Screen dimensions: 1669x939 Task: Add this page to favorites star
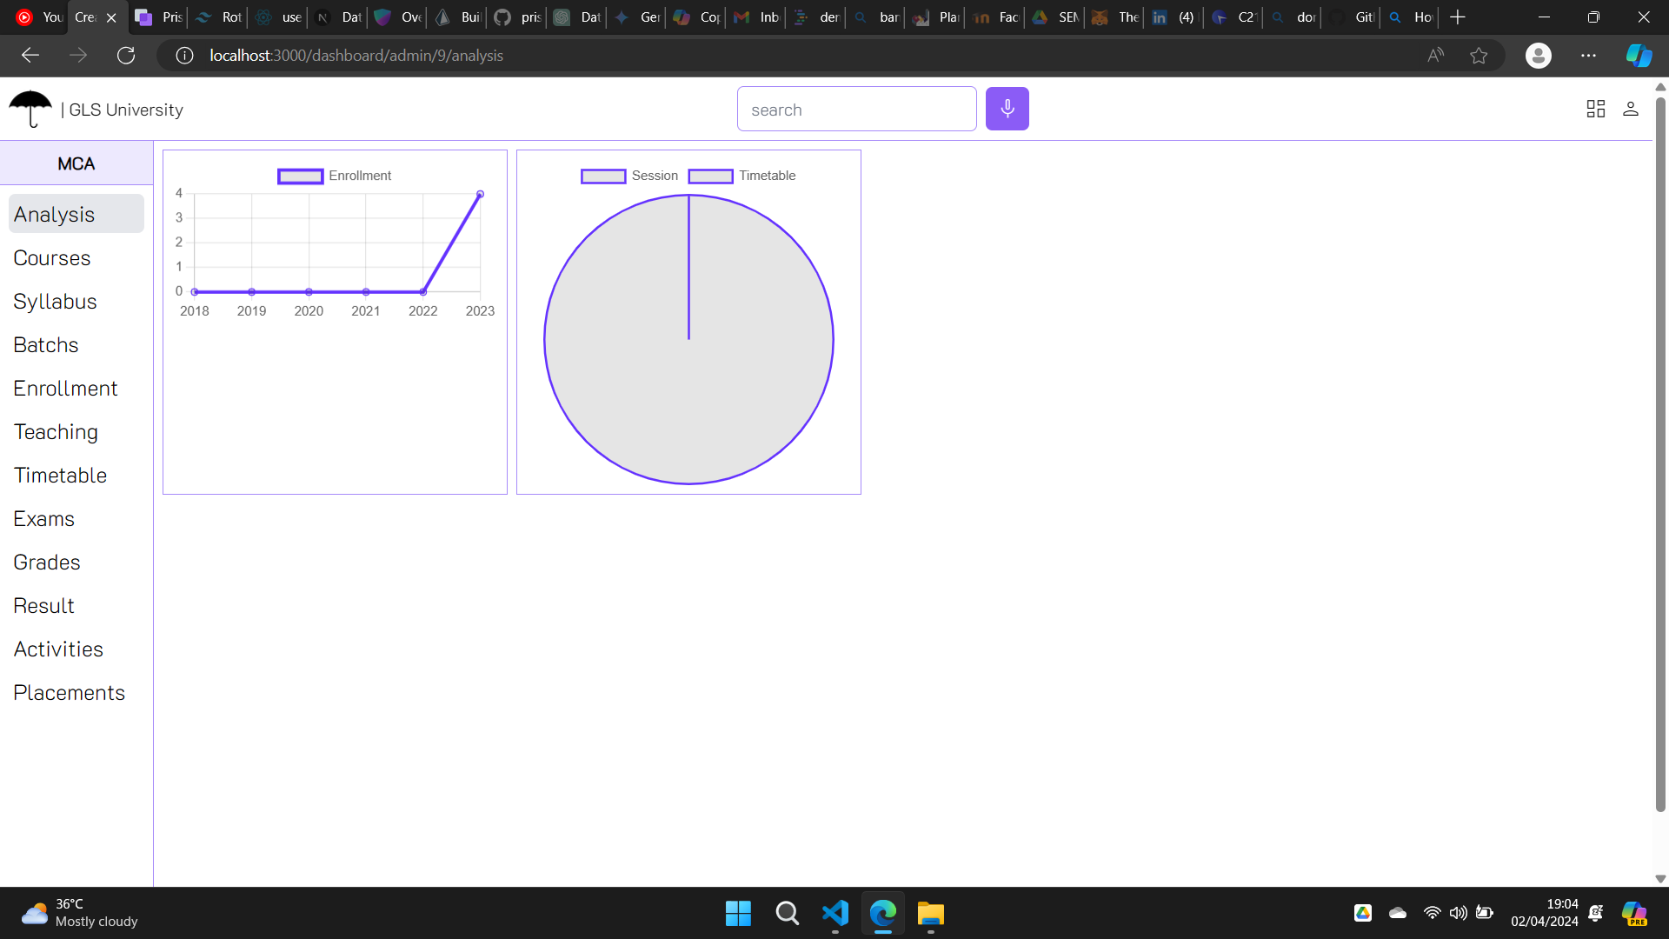[x=1478, y=56]
